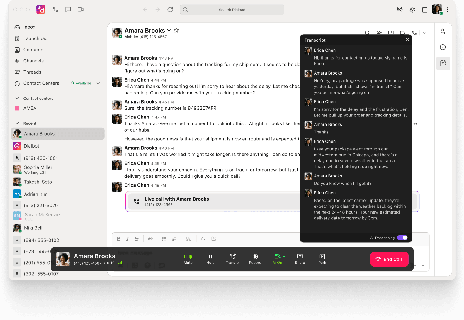
Task: Close the Transcript panel
Action: 407,40
